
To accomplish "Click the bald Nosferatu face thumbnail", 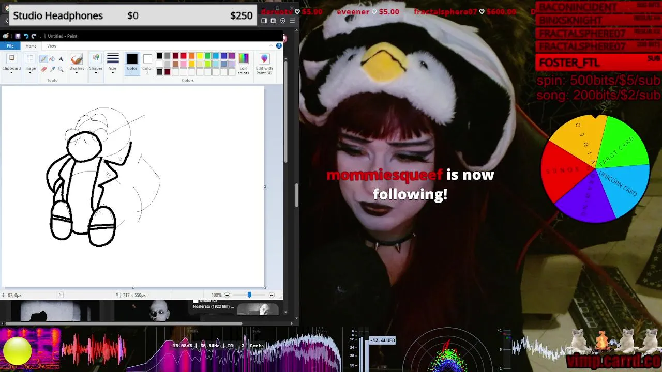I will 159,311.
